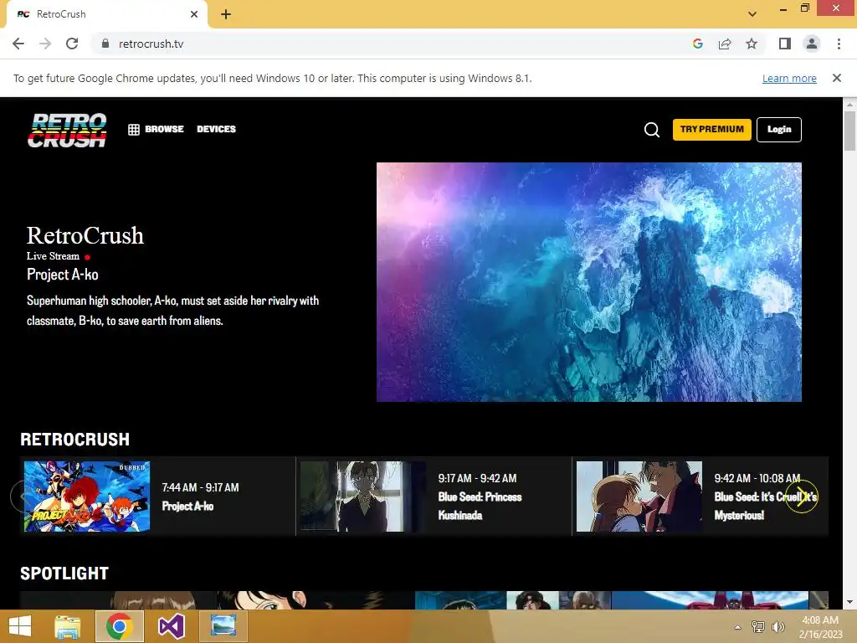Dismiss the Chrome update notification bar
The height and width of the screenshot is (643, 857).
(836, 78)
